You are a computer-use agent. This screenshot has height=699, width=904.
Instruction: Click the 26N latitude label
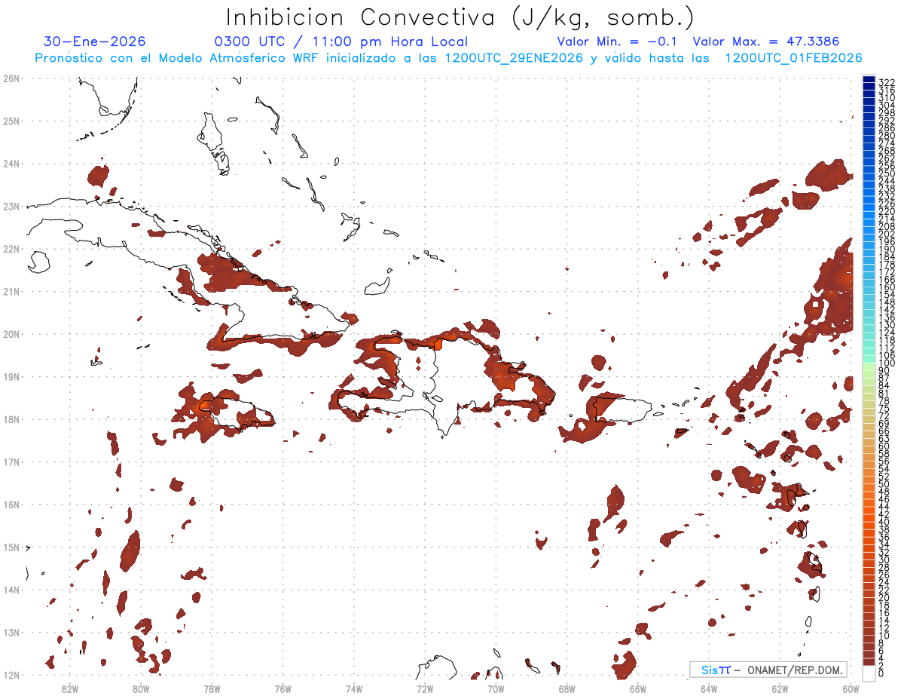point(11,78)
